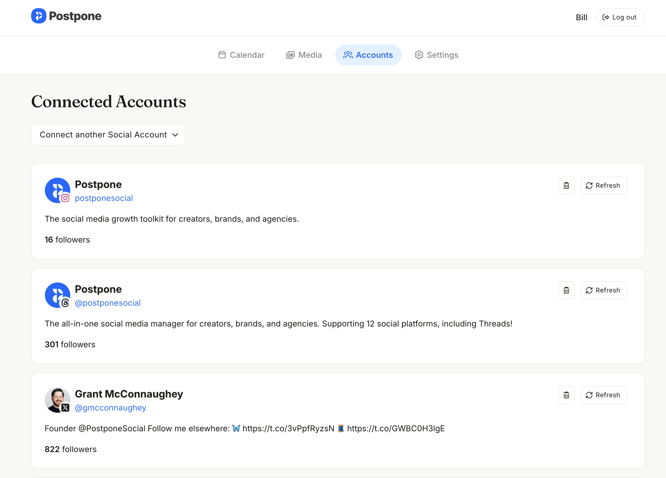The image size is (666, 478).
Task: Open the Calendar tab
Action: pos(241,55)
